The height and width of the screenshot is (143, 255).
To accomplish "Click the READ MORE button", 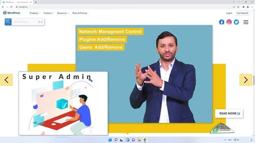I will 229,114.
